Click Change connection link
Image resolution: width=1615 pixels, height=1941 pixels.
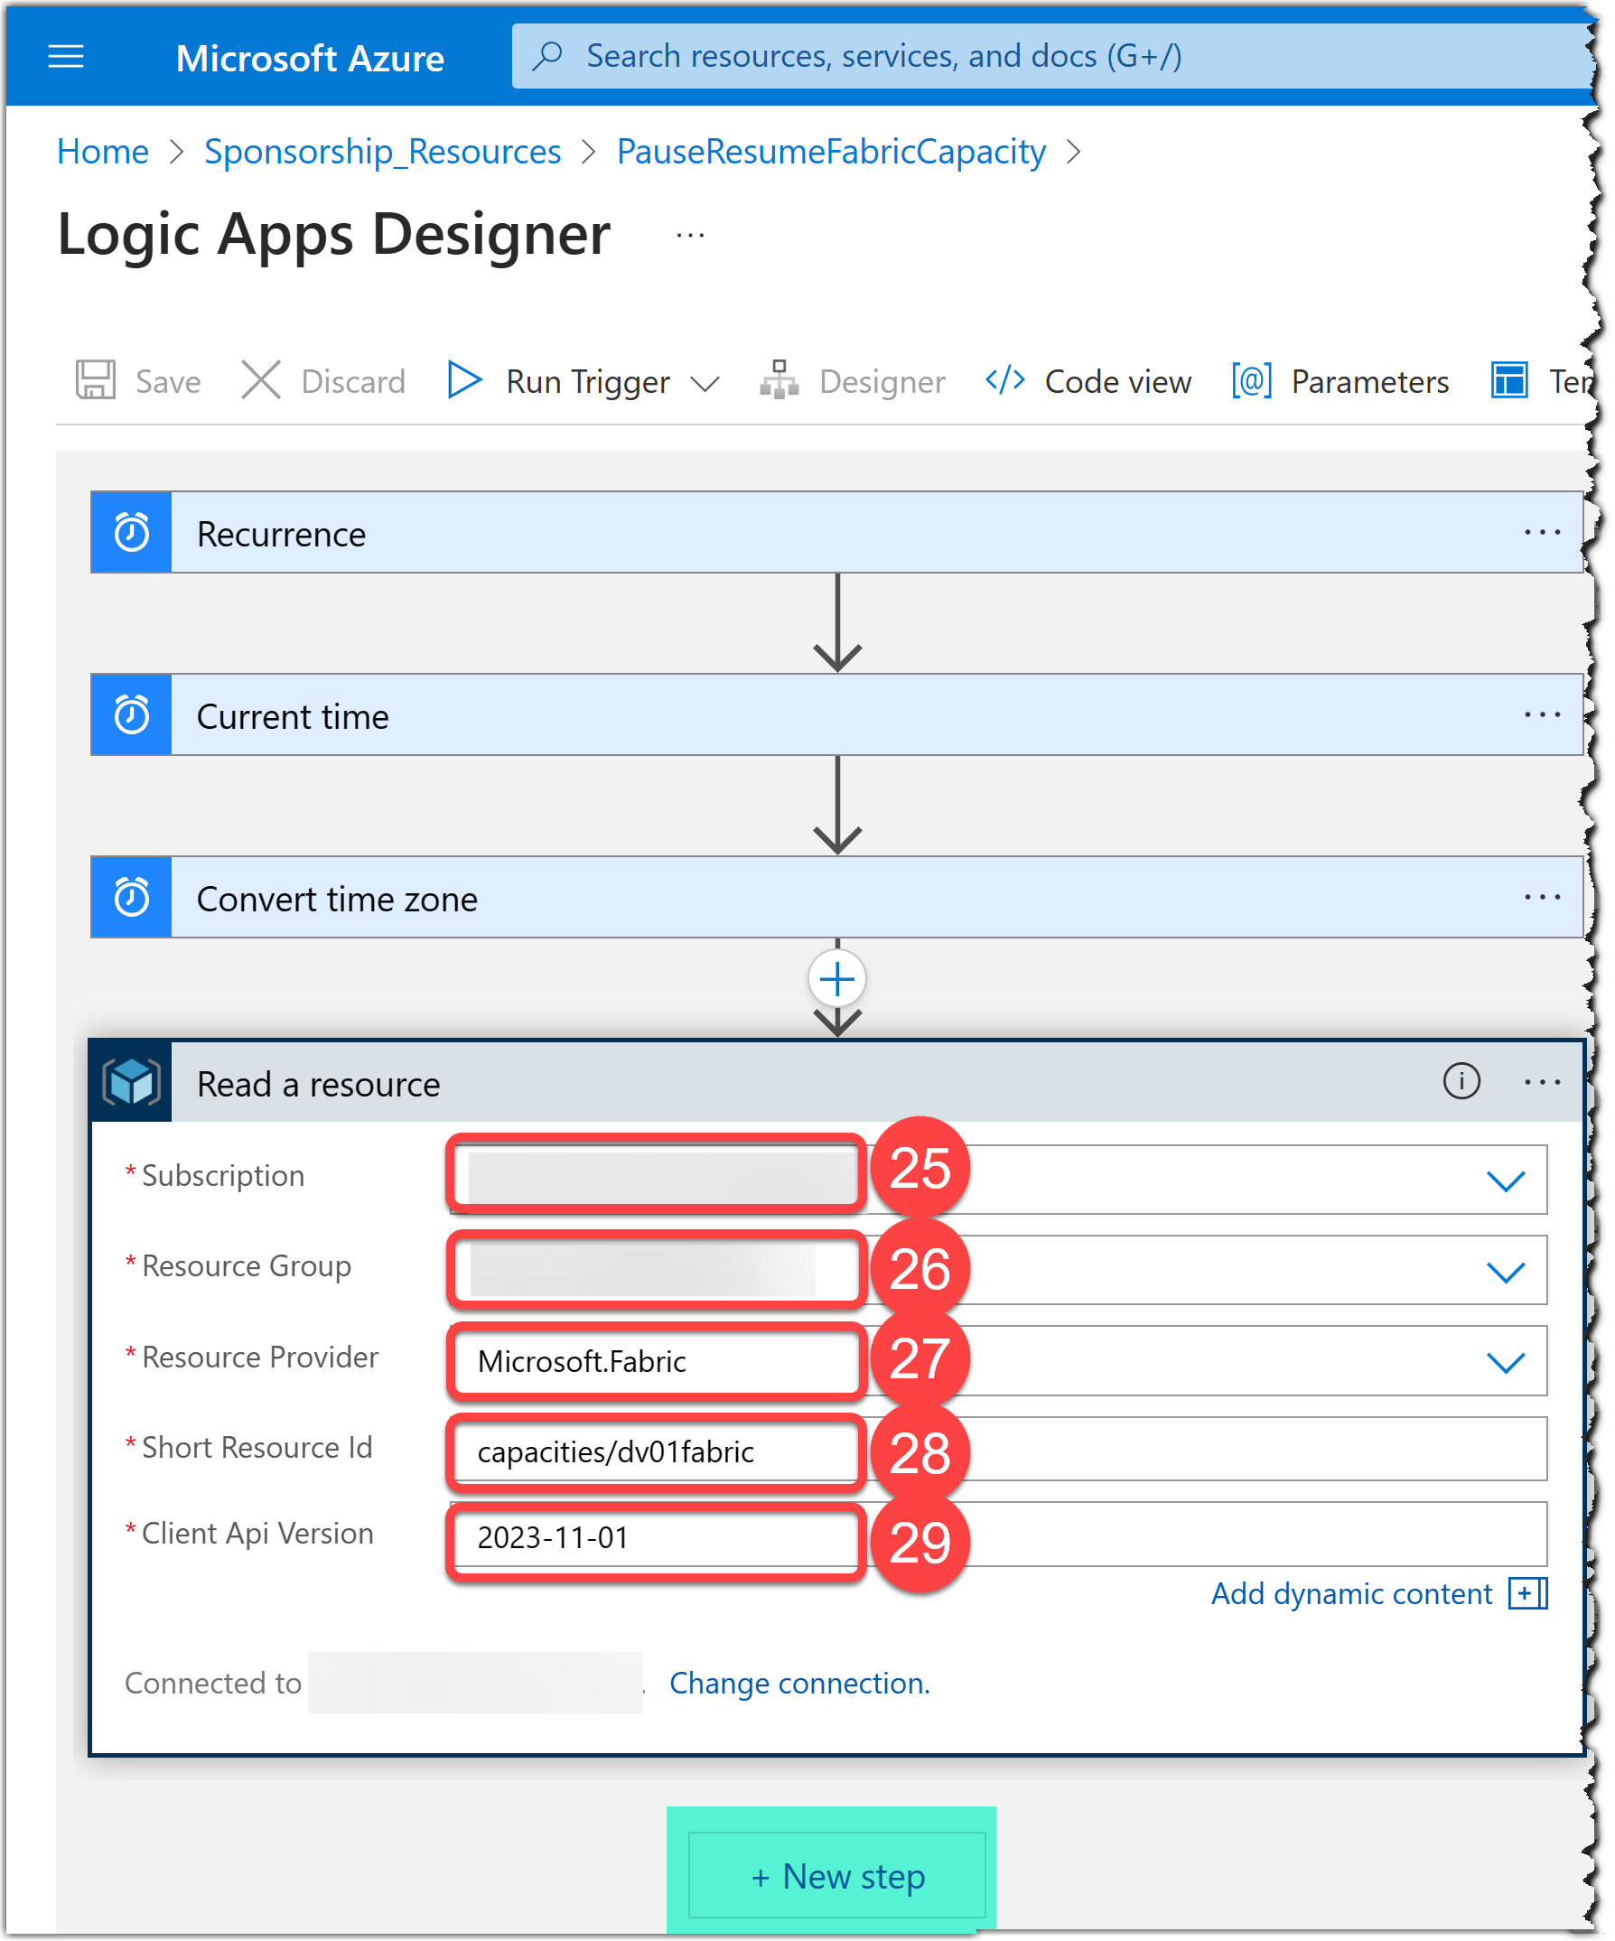click(x=799, y=1684)
